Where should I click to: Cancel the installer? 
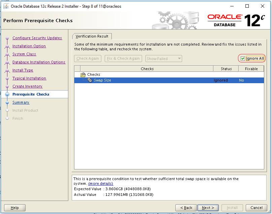point(257,208)
